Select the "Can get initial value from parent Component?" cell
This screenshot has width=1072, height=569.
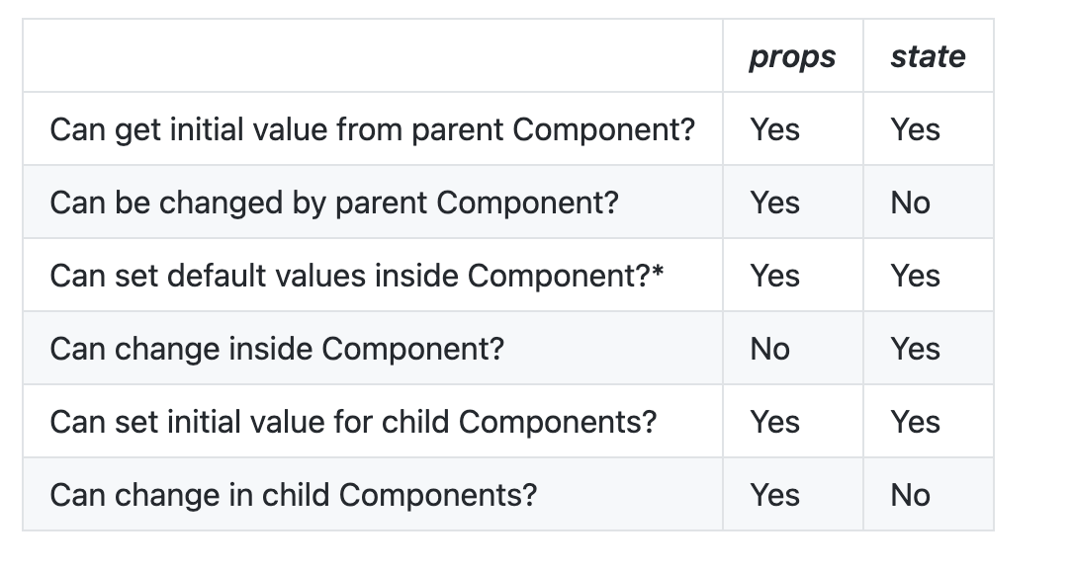[x=373, y=129]
